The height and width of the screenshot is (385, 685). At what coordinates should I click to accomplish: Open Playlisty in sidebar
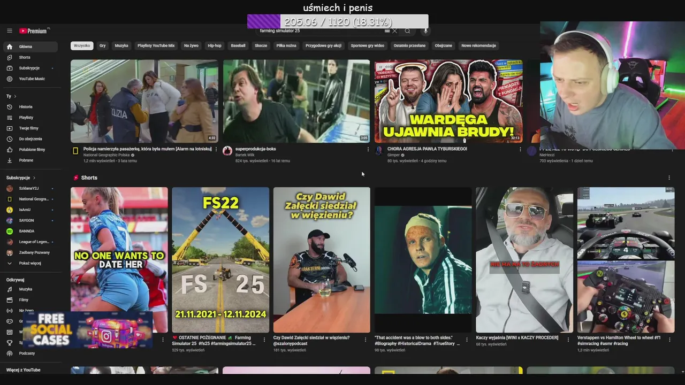30,118
